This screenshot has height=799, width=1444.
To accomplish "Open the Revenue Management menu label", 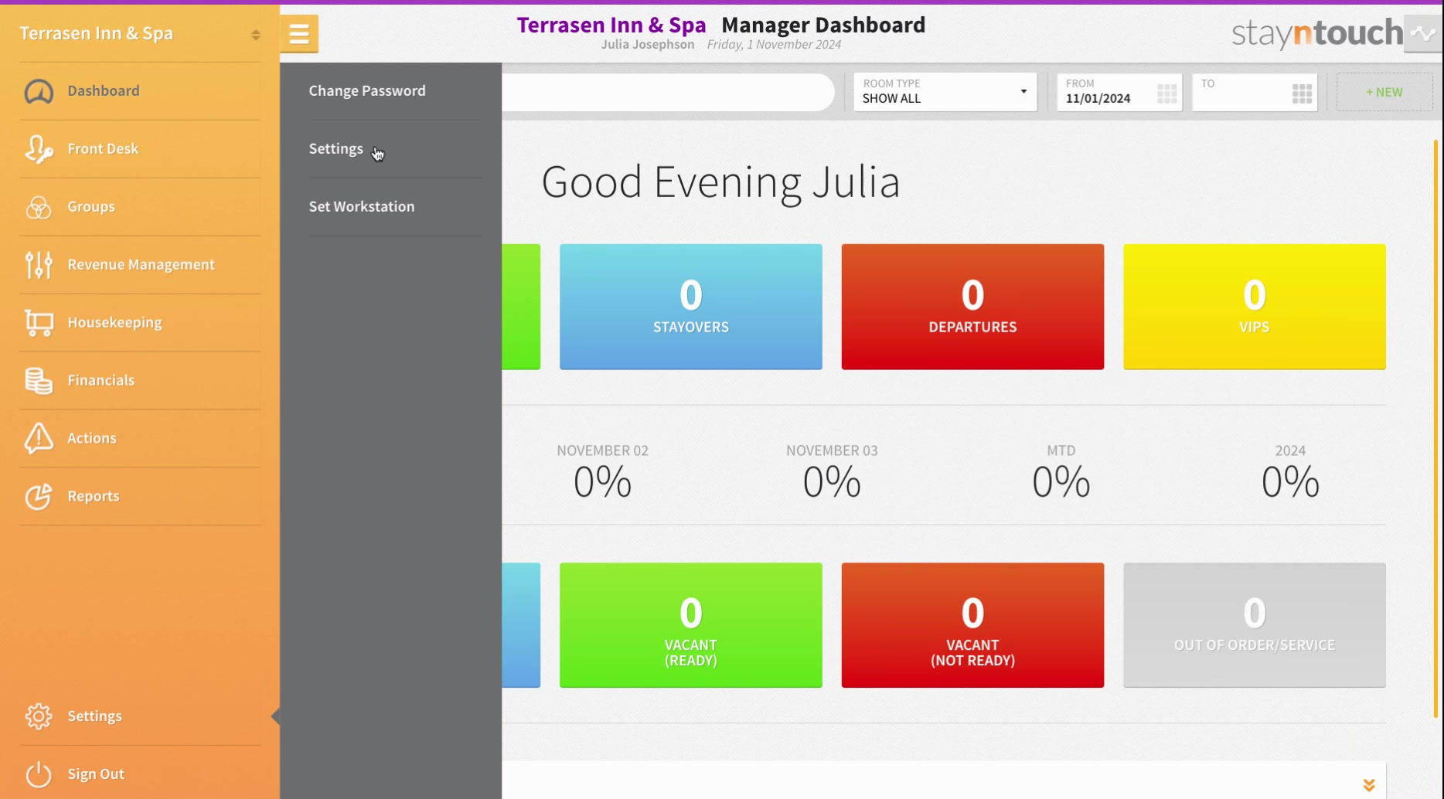I will pos(141,264).
